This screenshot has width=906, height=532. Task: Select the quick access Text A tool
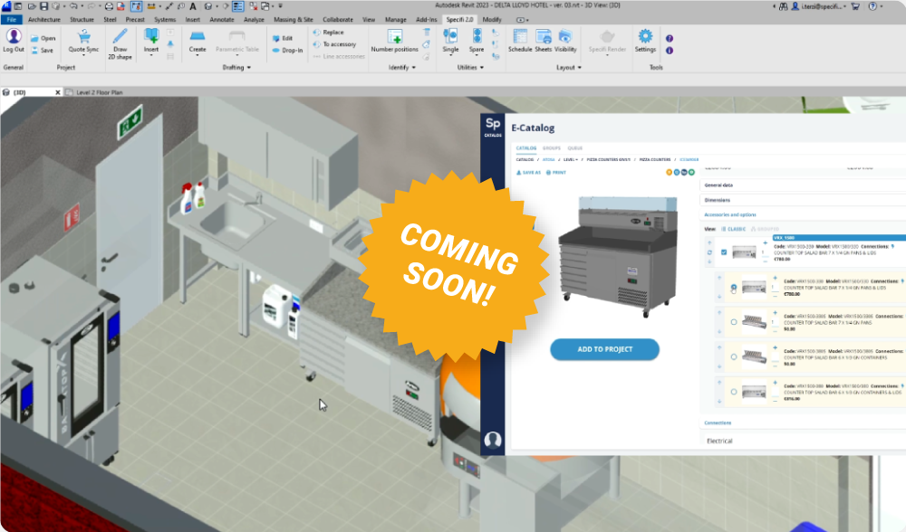coord(192,6)
